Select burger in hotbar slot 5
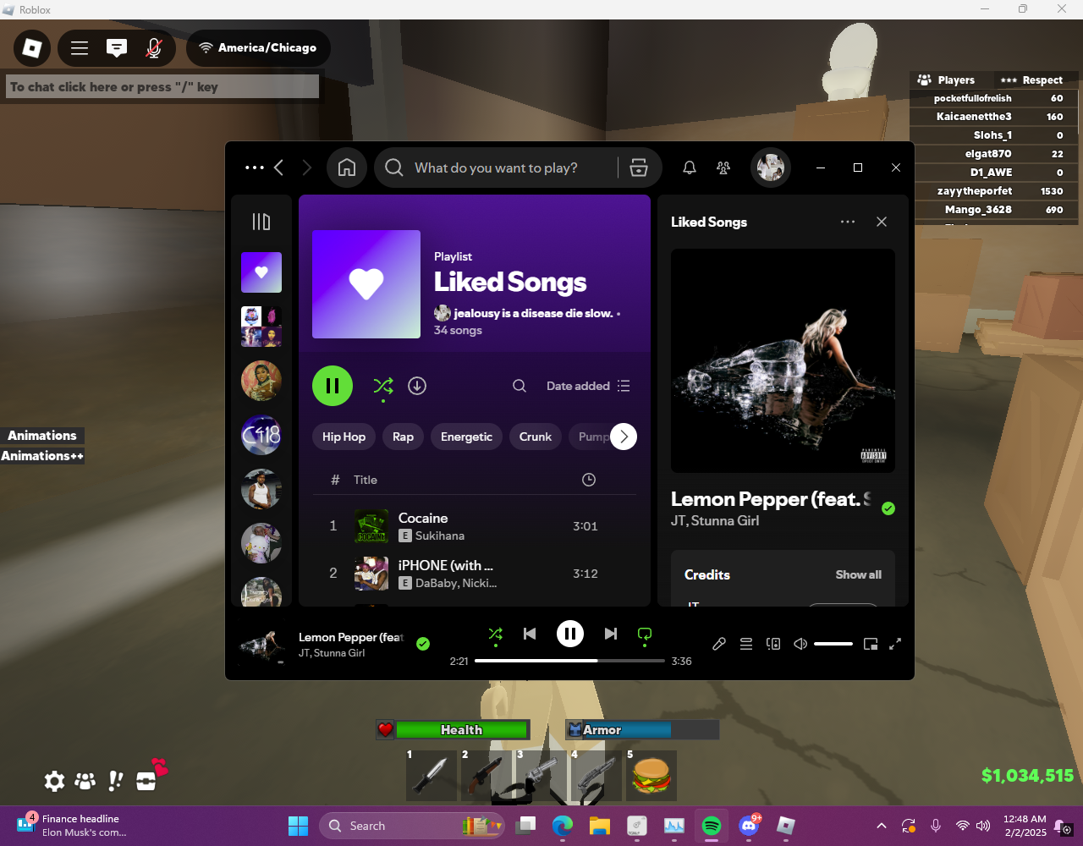 pos(651,775)
